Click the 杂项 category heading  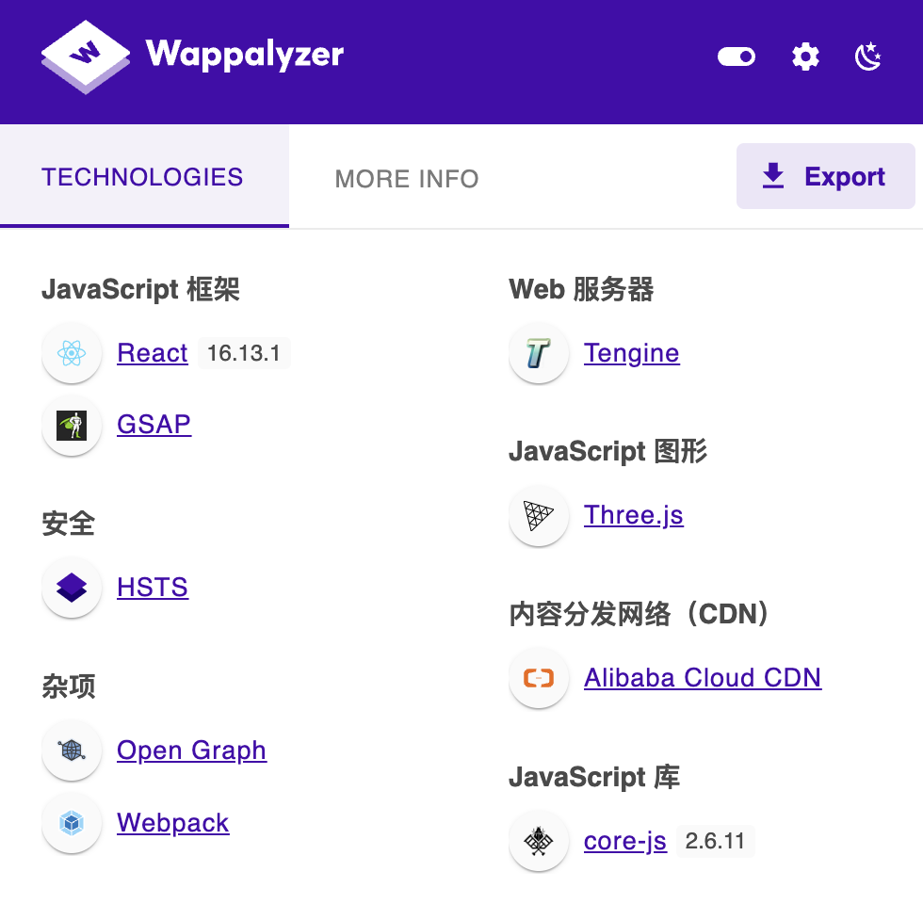[68, 686]
